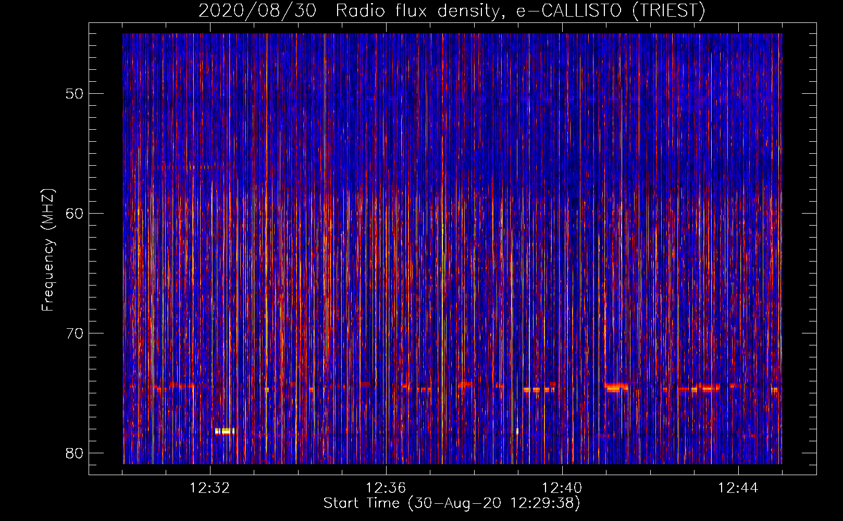Click the 70 MHz frequency tick label

[75, 333]
